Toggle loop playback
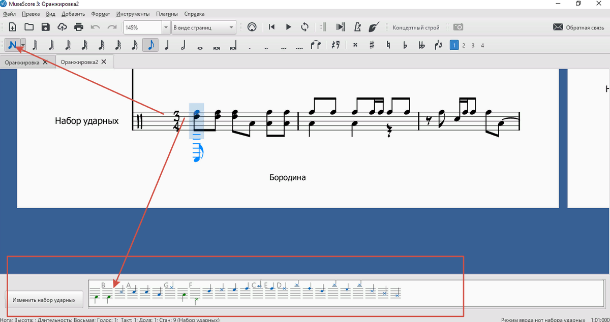 point(304,27)
